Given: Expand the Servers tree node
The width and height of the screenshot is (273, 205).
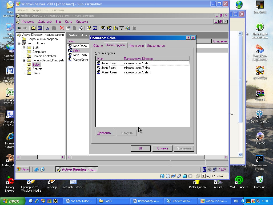Looking at the screenshot, I should click(24, 69).
